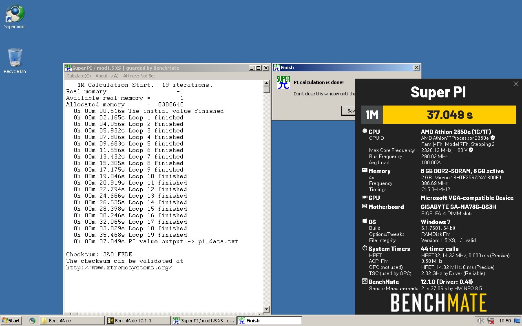This screenshot has width=522, height=326.
Task: Click the verified shield next to CPUID name
Action: click(x=493, y=138)
